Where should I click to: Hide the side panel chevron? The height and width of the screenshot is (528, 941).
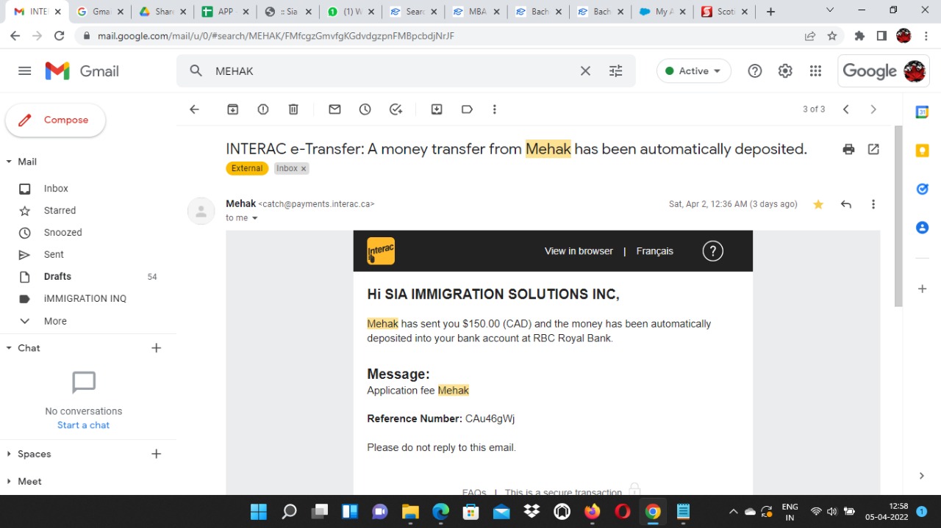tap(922, 476)
